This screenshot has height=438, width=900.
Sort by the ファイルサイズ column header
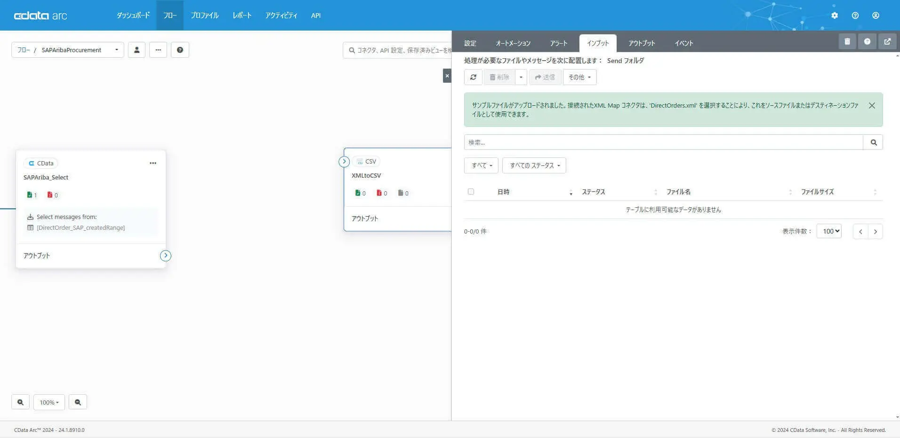(839, 192)
